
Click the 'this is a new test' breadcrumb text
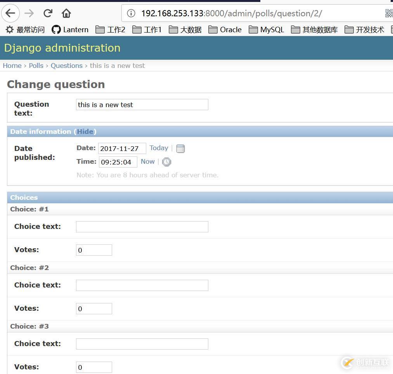click(x=117, y=66)
